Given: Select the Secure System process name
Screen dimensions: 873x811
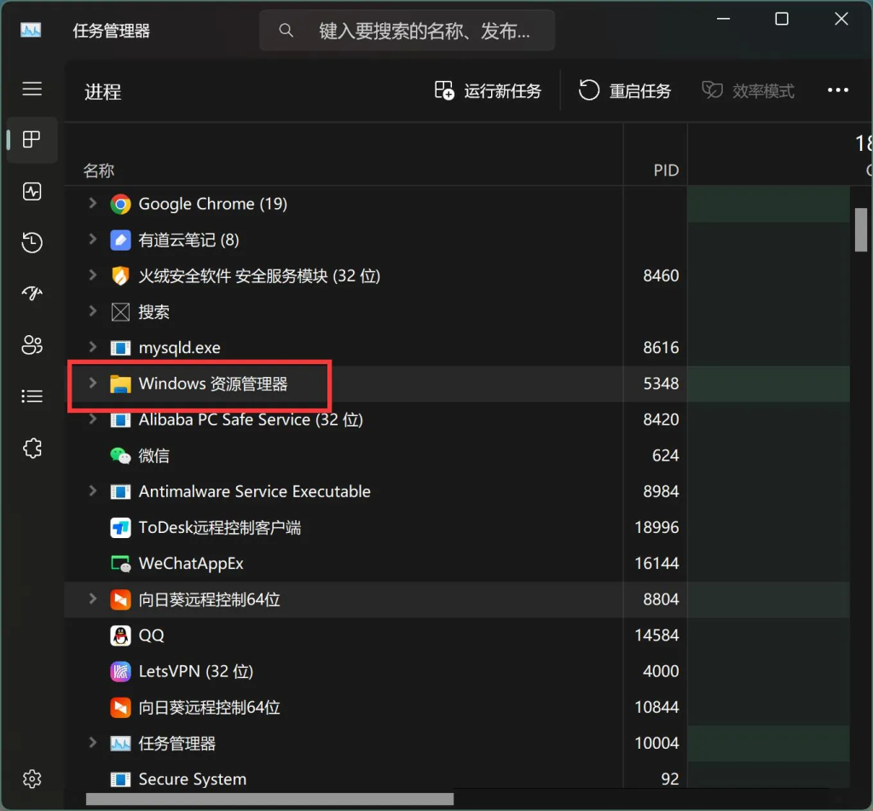Looking at the screenshot, I should [192, 779].
